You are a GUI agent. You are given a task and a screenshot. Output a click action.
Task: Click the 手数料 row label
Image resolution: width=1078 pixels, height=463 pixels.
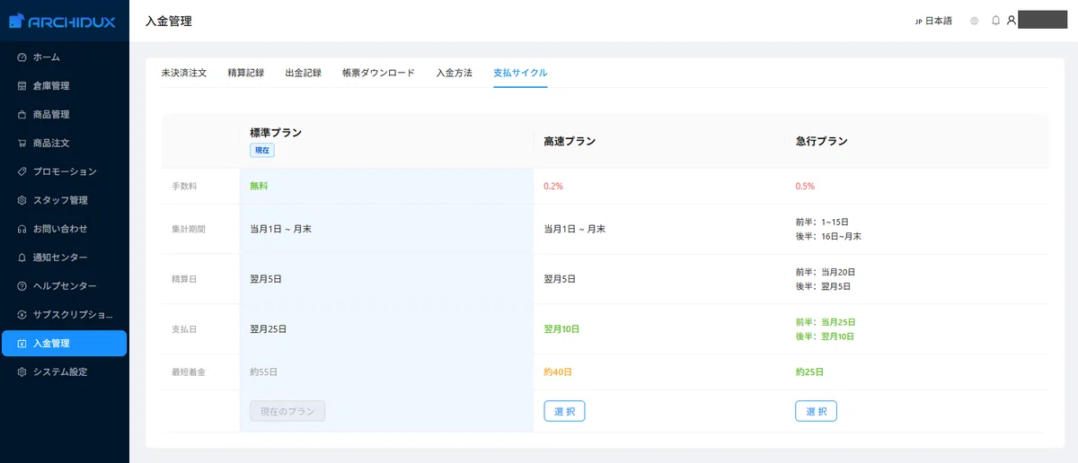[183, 186]
